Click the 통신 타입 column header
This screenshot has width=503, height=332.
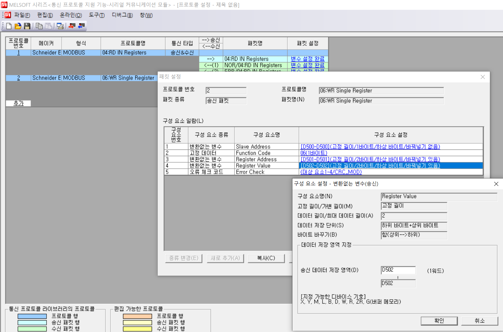(182, 43)
